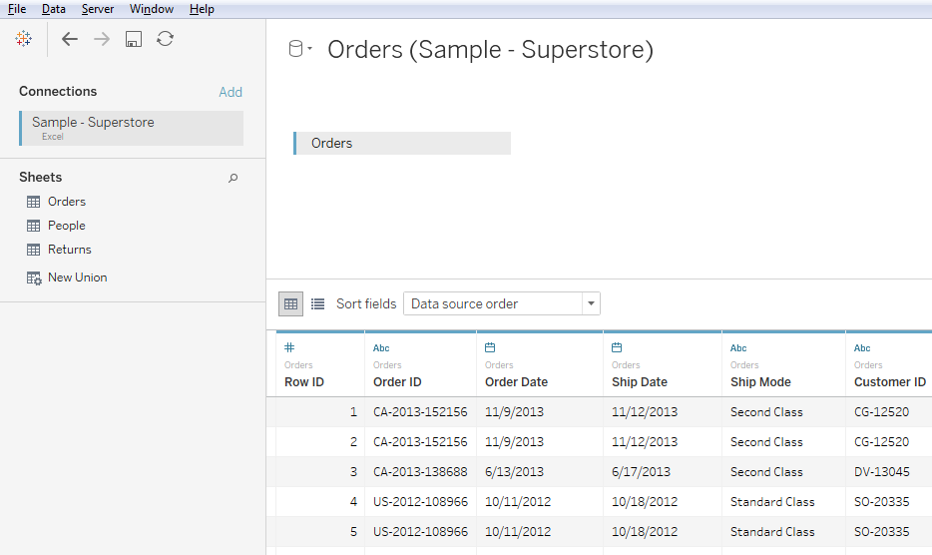This screenshot has height=555, width=932.
Task: Click the forward arrow icon
Action: [102, 39]
